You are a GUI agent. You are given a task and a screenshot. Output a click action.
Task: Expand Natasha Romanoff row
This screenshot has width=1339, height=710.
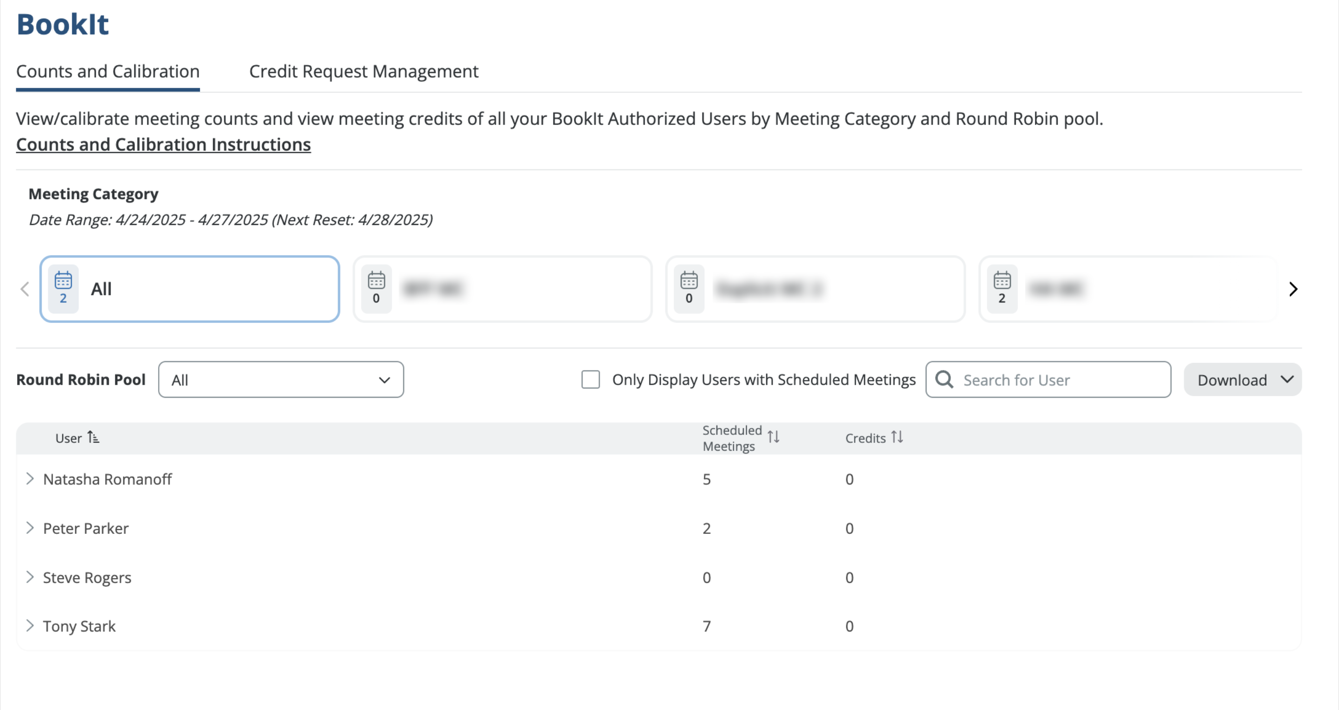pos(30,479)
